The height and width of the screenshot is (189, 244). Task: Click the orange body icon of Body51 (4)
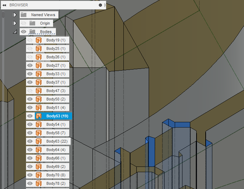tap(39, 107)
